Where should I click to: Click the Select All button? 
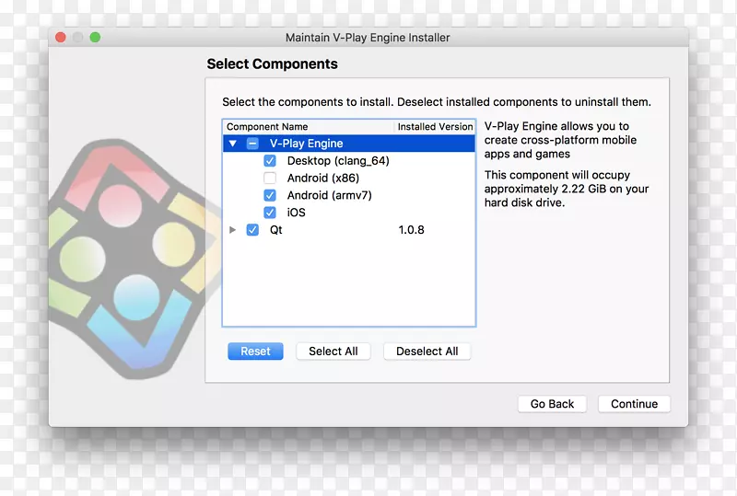pos(333,352)
